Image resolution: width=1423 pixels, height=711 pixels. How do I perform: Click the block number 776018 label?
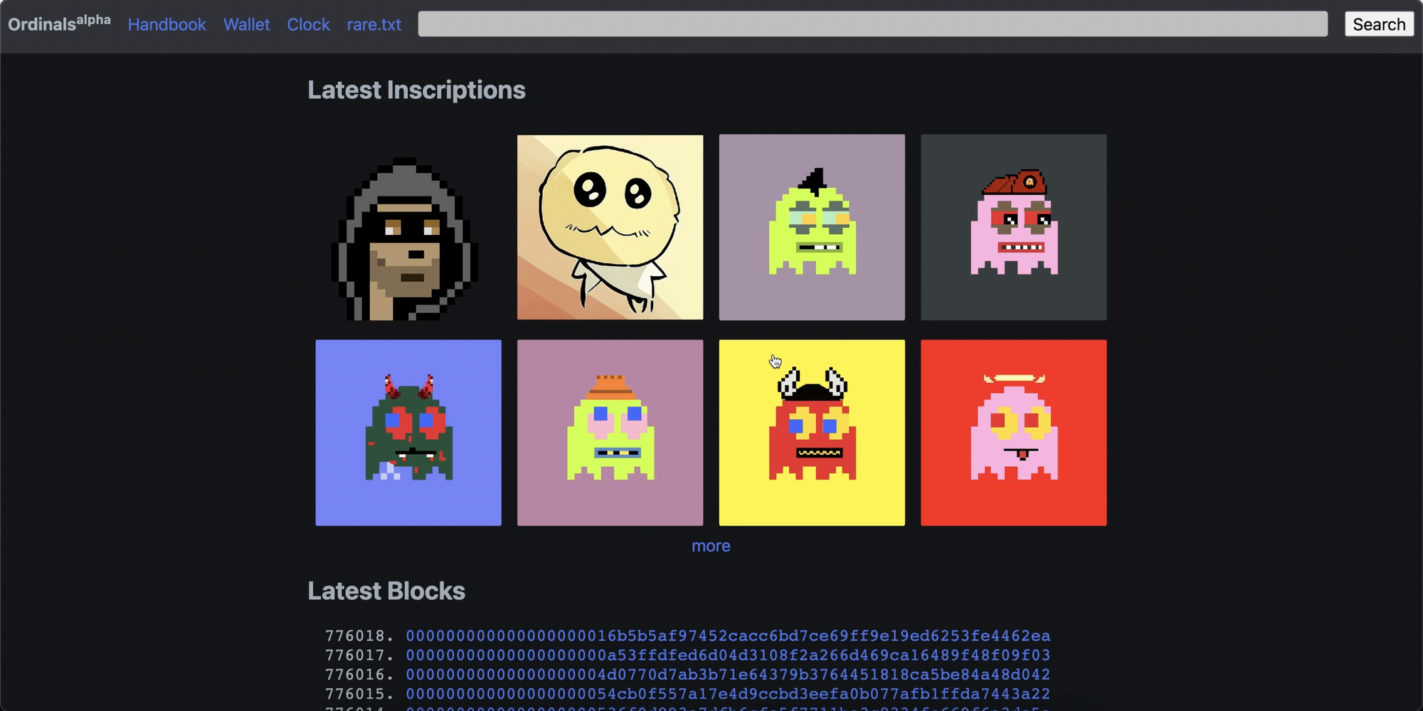click(x=359, y=636)
